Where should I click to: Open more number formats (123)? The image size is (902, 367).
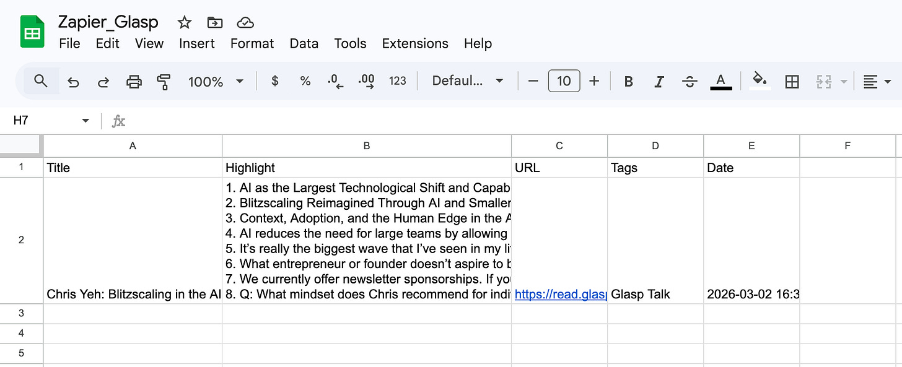tap(398, 81)
